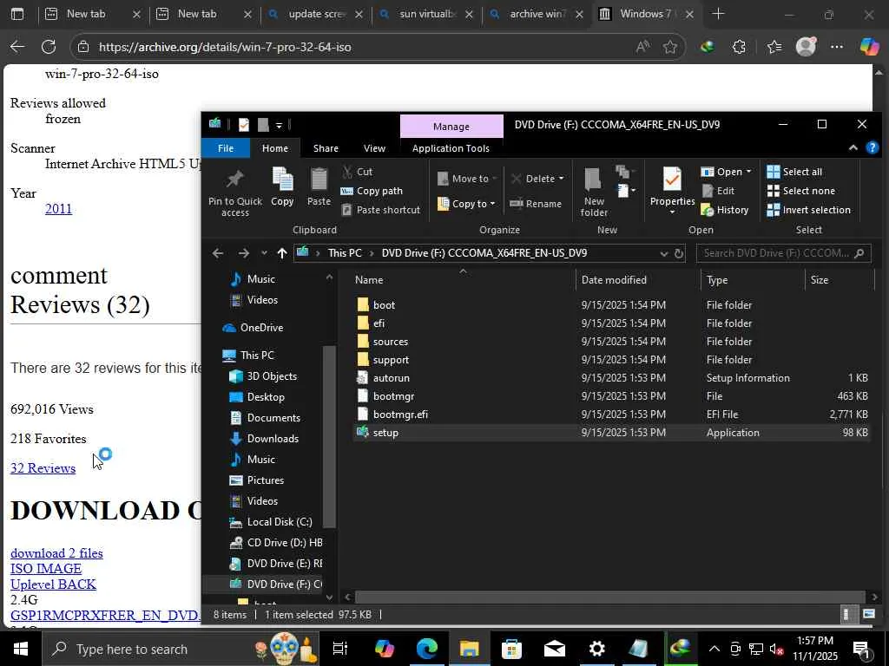889x666 pixels.
Task: Switch to the Share ribbon tab
Action: (x=326, y=148)
